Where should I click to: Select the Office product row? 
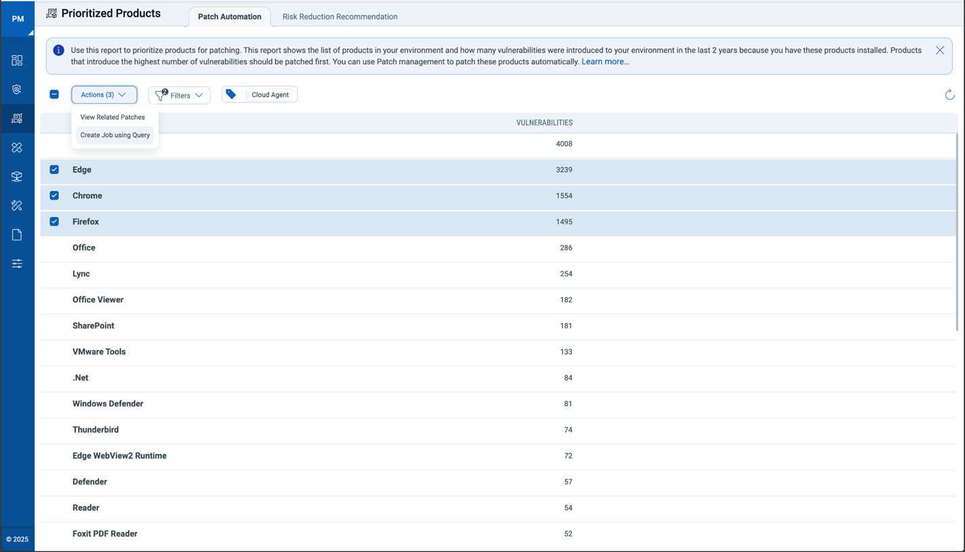[x=498, y=248]
